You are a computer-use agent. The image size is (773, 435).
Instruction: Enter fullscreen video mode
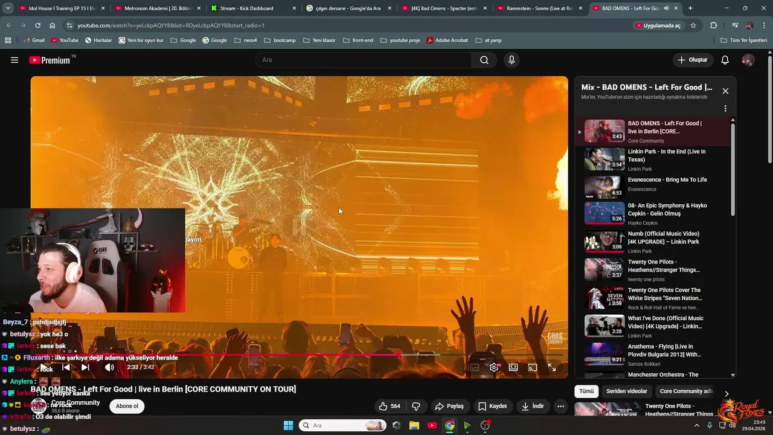click(x=552, y=367)
